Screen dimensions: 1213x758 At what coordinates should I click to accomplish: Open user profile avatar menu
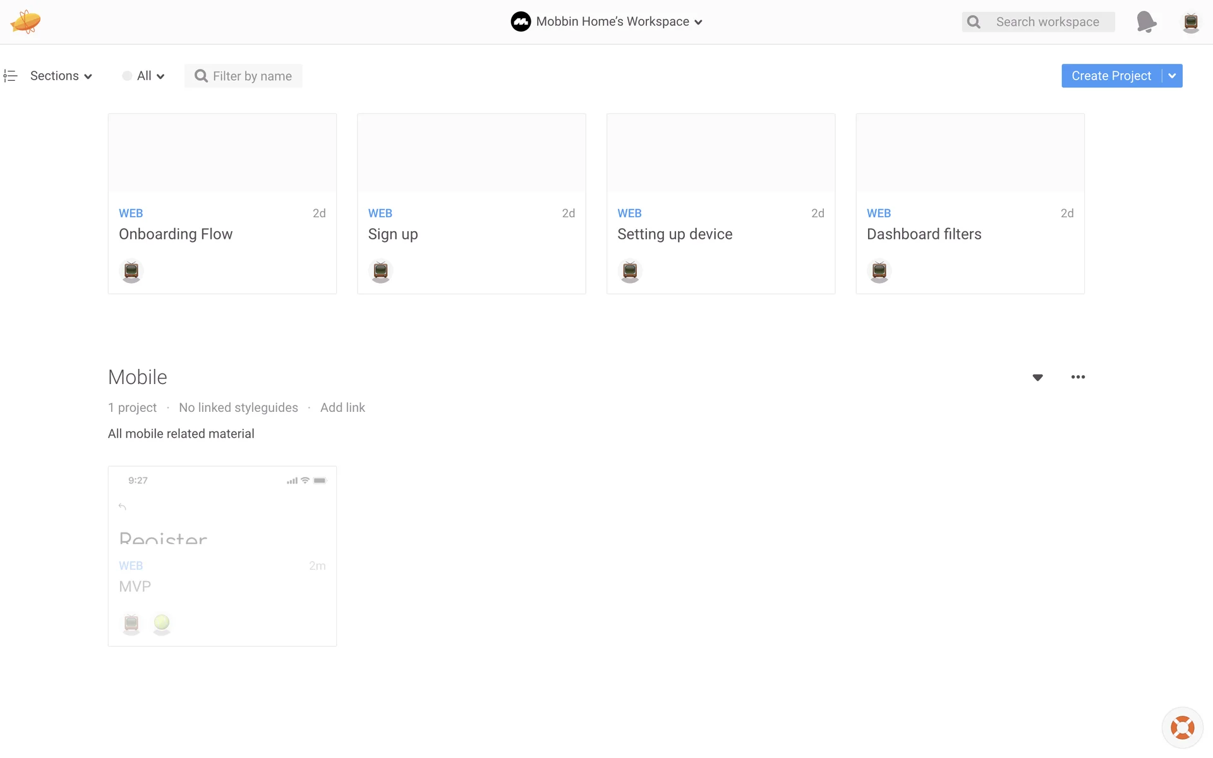tap(1190, 22)
